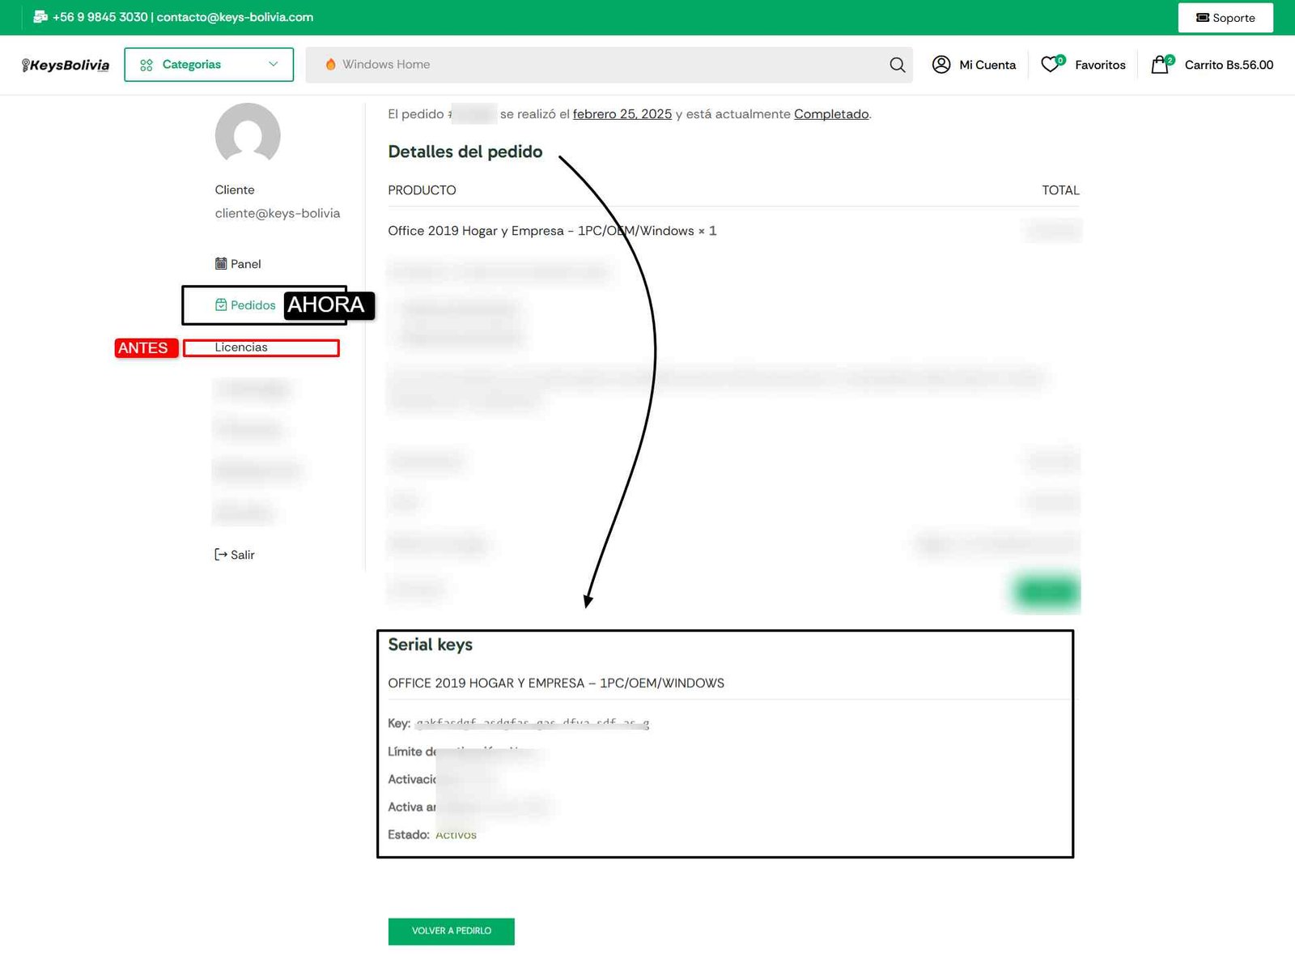Click the Salir logout icon
This screenshot has height=954, width=1295.
pyautogui.click(x=220, y=555)
